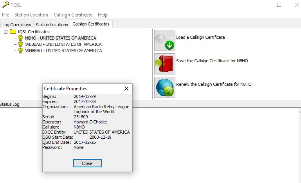The height and width of the screenshot is (183, 301).
Task: Click the QSO End Date value 2017-12-26
Action: pyautogui.click(x=85, y=142)
